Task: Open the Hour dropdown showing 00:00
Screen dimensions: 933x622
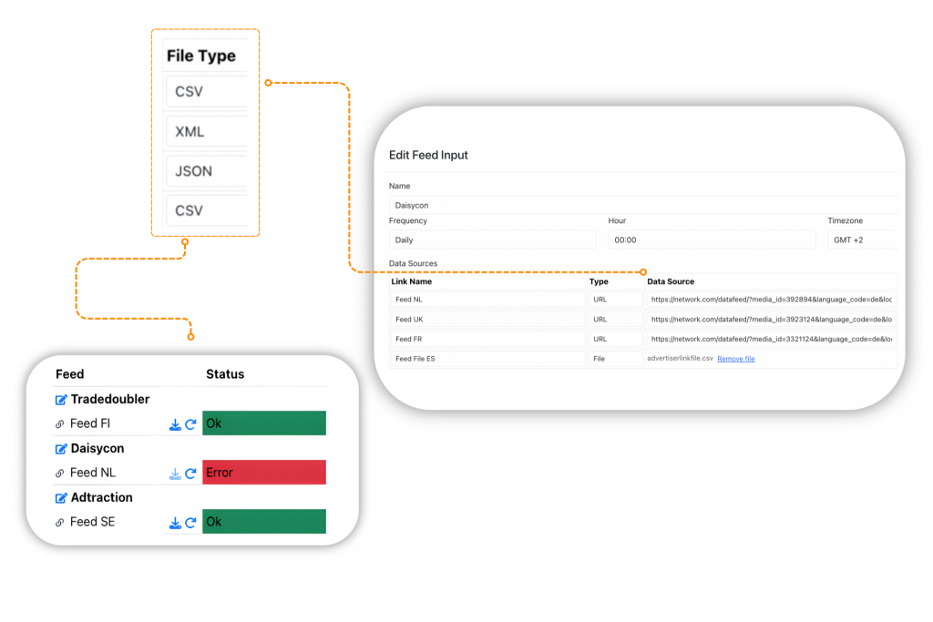Action: pyautogui.click(x=711, y=240)
